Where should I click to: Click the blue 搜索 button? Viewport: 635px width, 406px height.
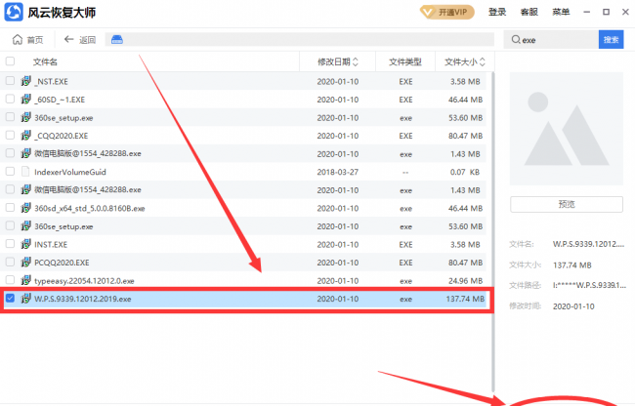[611, 40]
